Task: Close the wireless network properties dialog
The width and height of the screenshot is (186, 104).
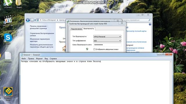Action: point(122,23)
